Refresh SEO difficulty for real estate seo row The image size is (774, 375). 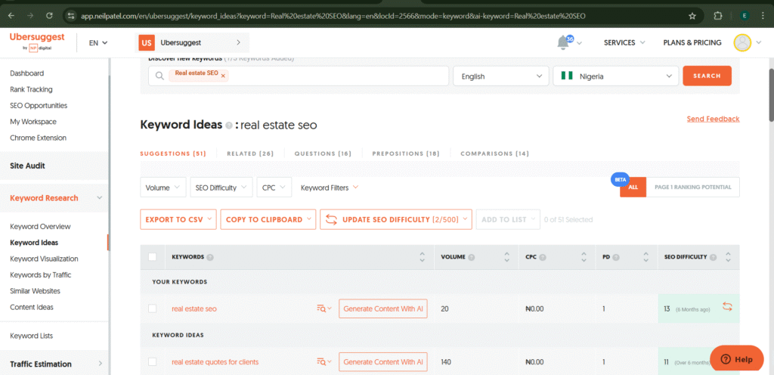pos(727,306)
